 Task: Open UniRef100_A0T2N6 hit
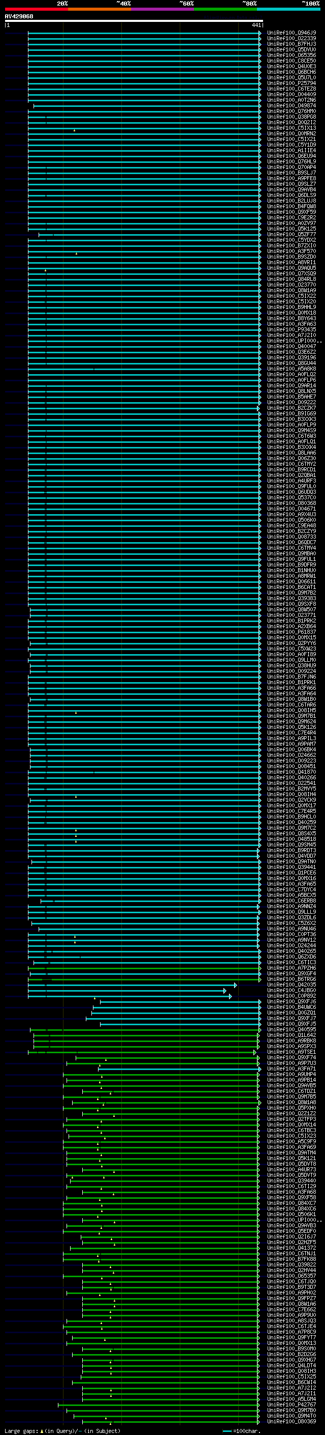(291, 100)
